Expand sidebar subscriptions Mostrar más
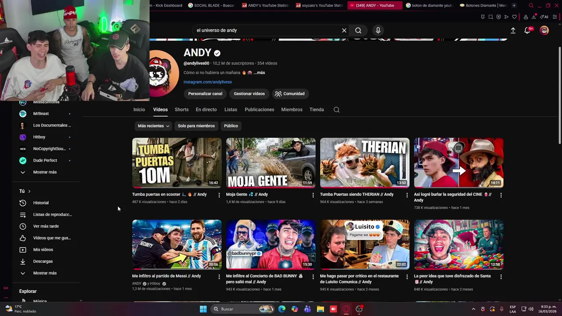This screenshot has height=316, width=562. [46, 172]
